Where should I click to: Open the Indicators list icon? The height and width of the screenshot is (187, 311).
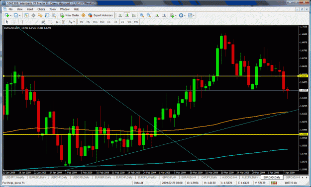pos(172,15)
